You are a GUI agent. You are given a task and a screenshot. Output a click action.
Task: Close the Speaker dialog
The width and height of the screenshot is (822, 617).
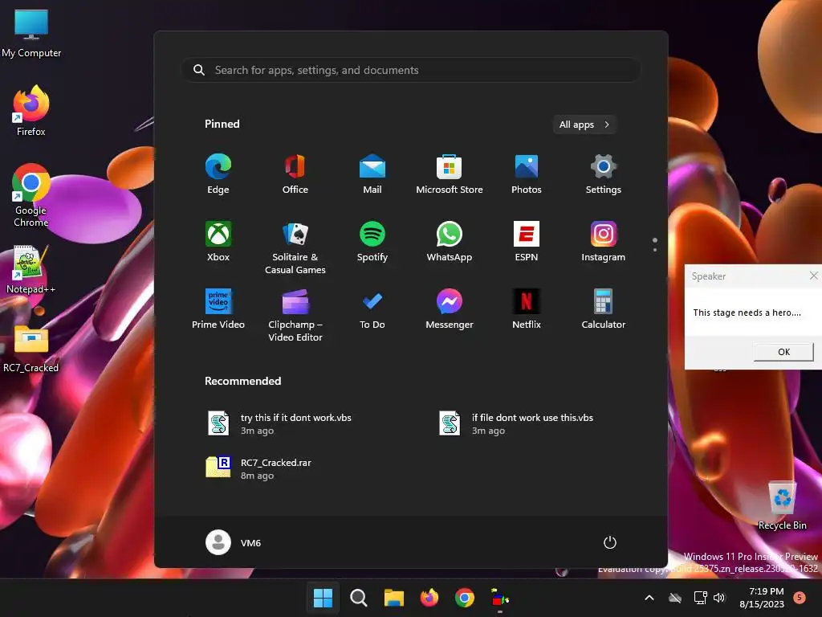tap(813, 276)
